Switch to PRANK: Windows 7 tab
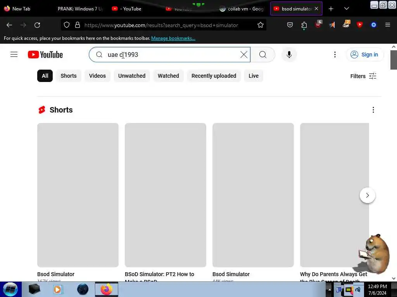Viewport: 397px width, 297px height. (x=80, y=9)
